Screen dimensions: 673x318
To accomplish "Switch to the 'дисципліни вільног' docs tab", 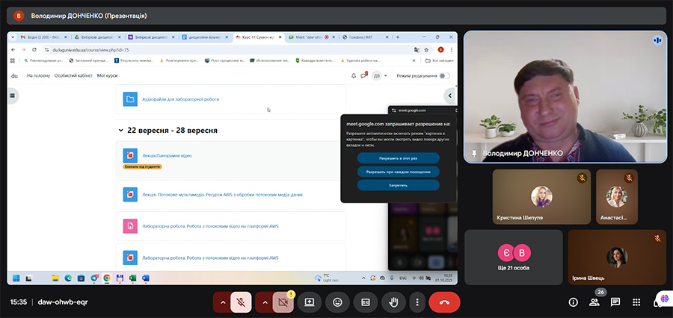I will pyautogui.click(x=204, y=37).
